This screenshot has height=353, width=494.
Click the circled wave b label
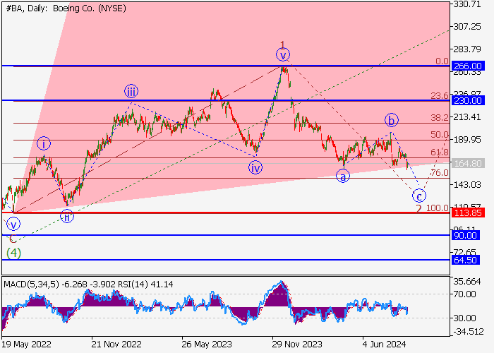pos(391,120)
